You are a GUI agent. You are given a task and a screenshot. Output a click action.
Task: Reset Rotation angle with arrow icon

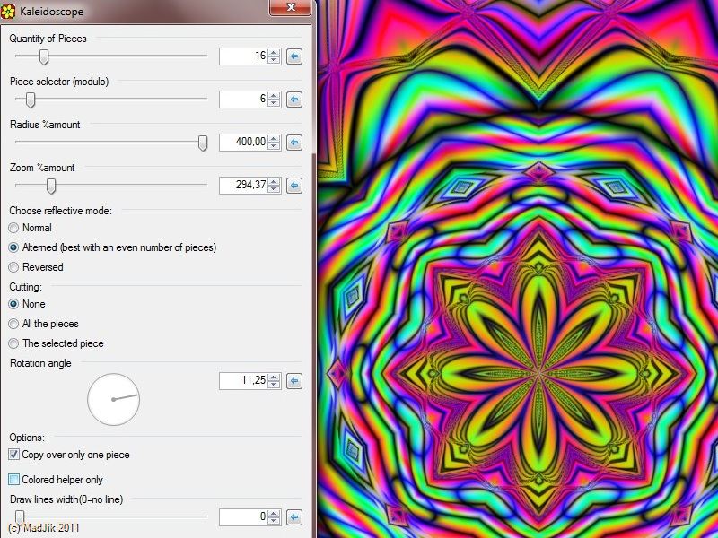pos(294,380)
